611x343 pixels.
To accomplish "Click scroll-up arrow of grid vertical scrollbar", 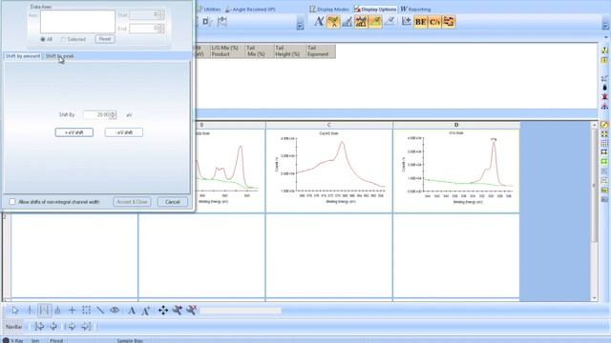I will (x=594, y=125).
